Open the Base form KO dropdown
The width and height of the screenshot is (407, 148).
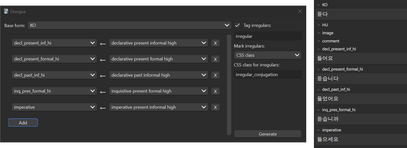(129, 26)
